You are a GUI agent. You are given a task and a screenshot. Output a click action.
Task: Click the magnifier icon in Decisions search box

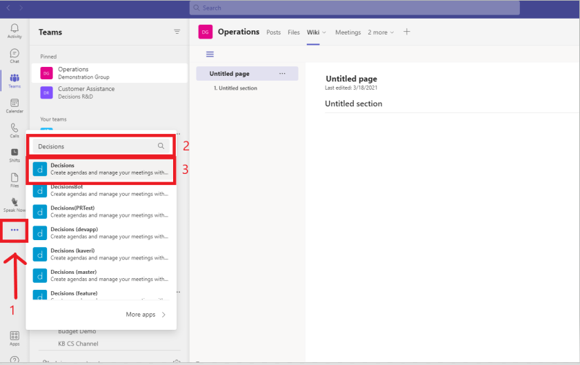[x=161, y=146]
